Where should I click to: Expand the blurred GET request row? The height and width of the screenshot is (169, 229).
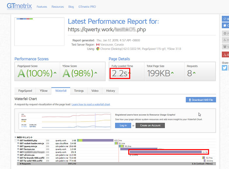point(18,152)
